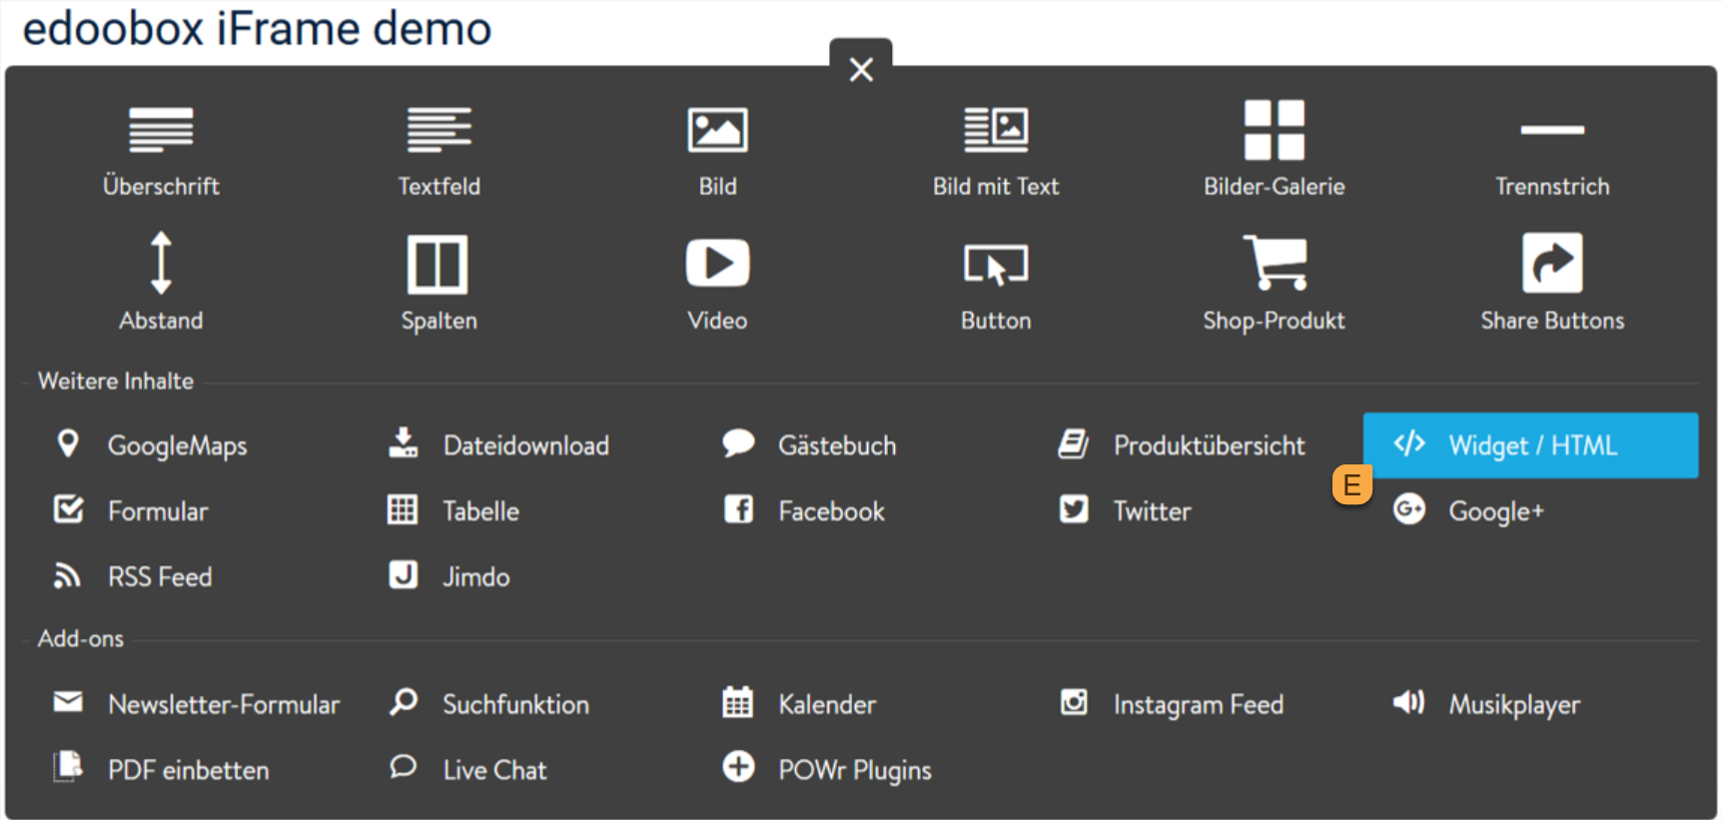Insert a Bilder-Galerie element
Viewport: 1722px width, 820px height.
1274,148
